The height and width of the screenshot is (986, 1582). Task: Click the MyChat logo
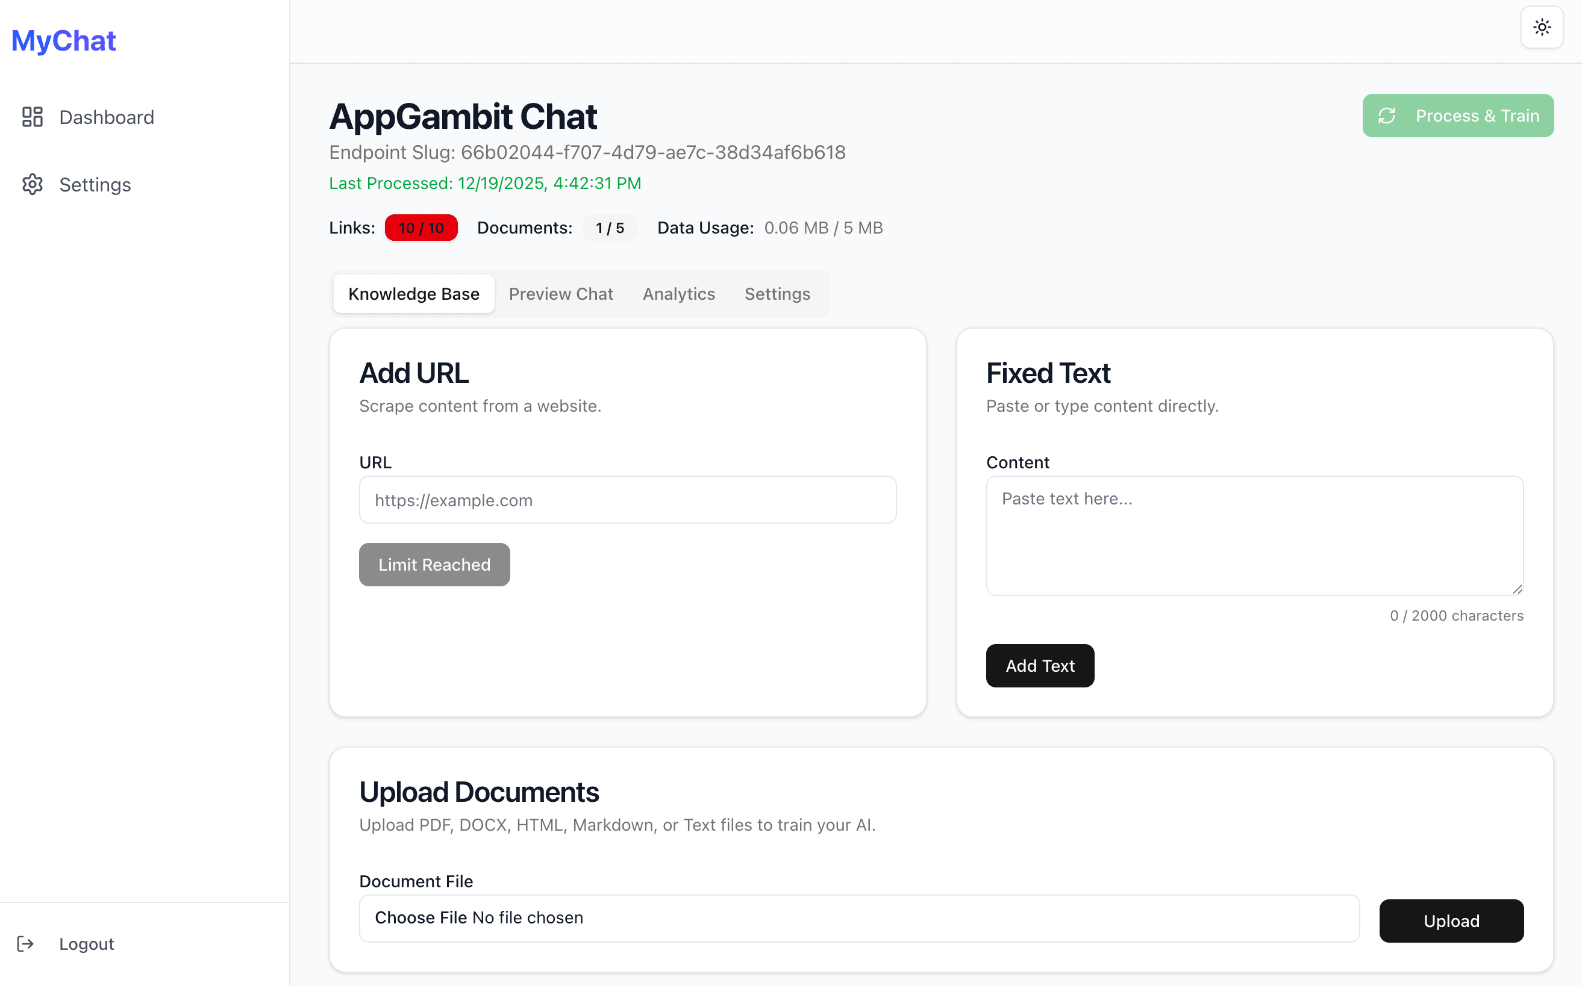pos(63,40)
